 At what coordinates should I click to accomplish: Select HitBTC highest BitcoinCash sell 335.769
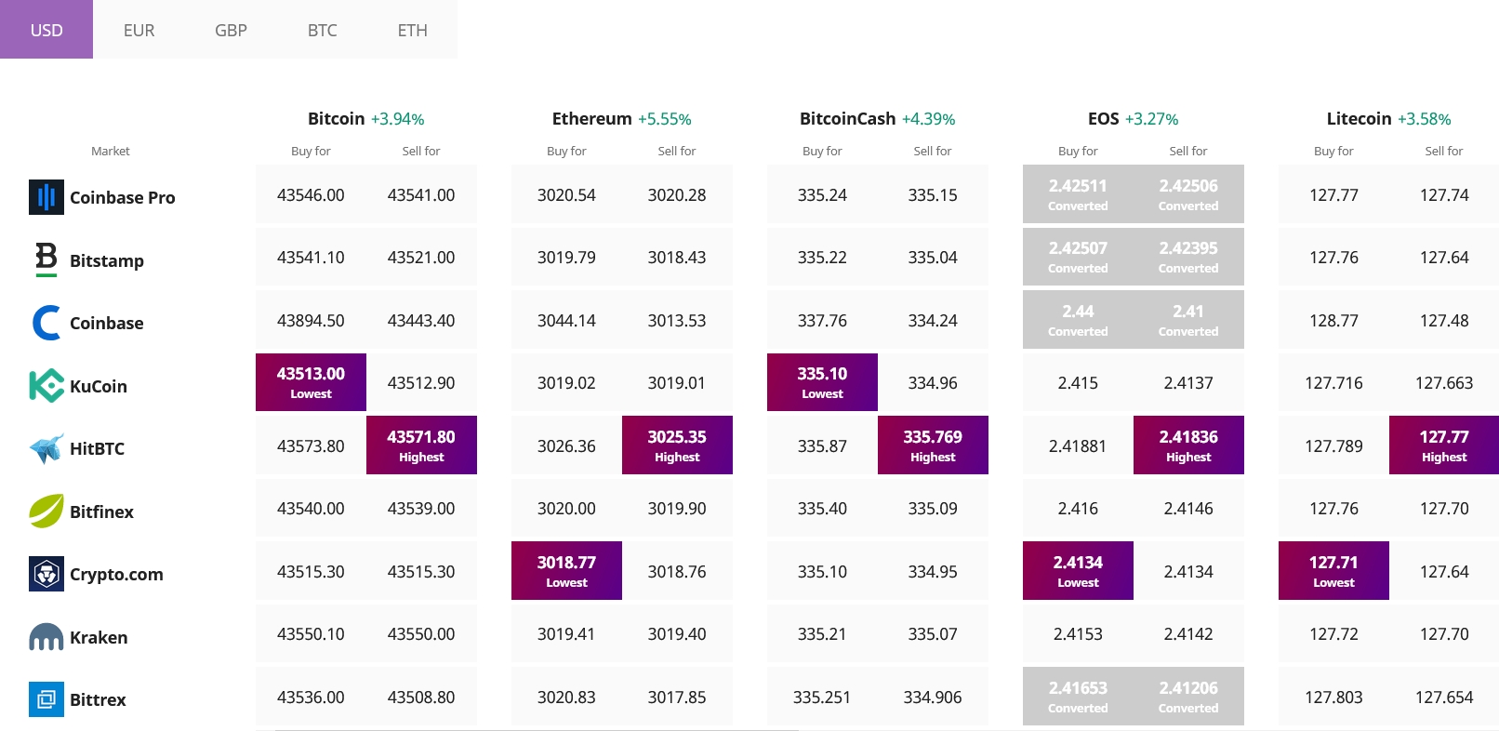(x=933, y=445)
